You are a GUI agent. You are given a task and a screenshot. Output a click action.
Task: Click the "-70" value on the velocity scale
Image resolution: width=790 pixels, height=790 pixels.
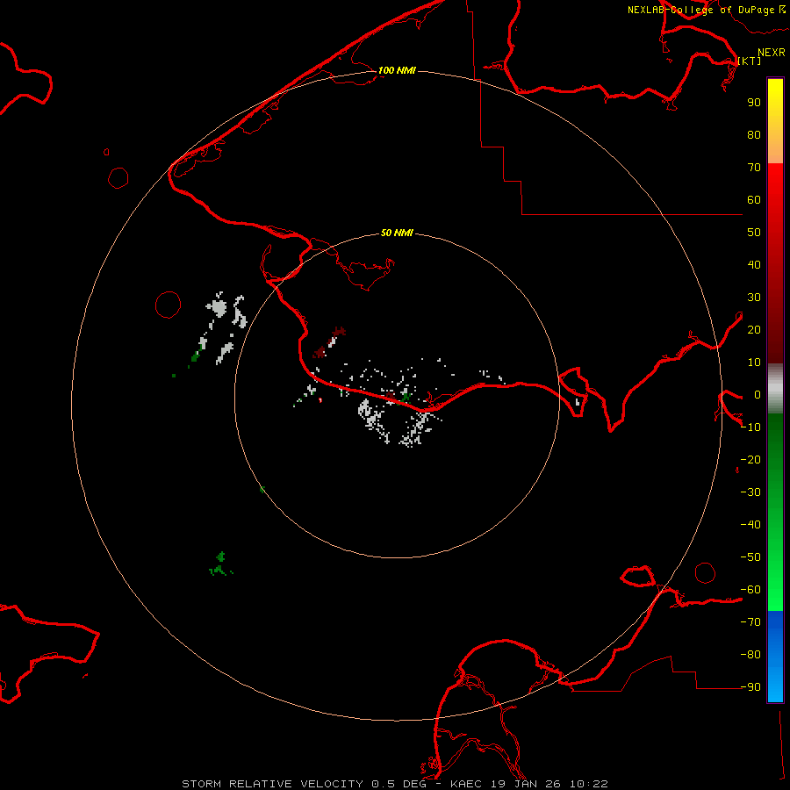click(750, 621)
